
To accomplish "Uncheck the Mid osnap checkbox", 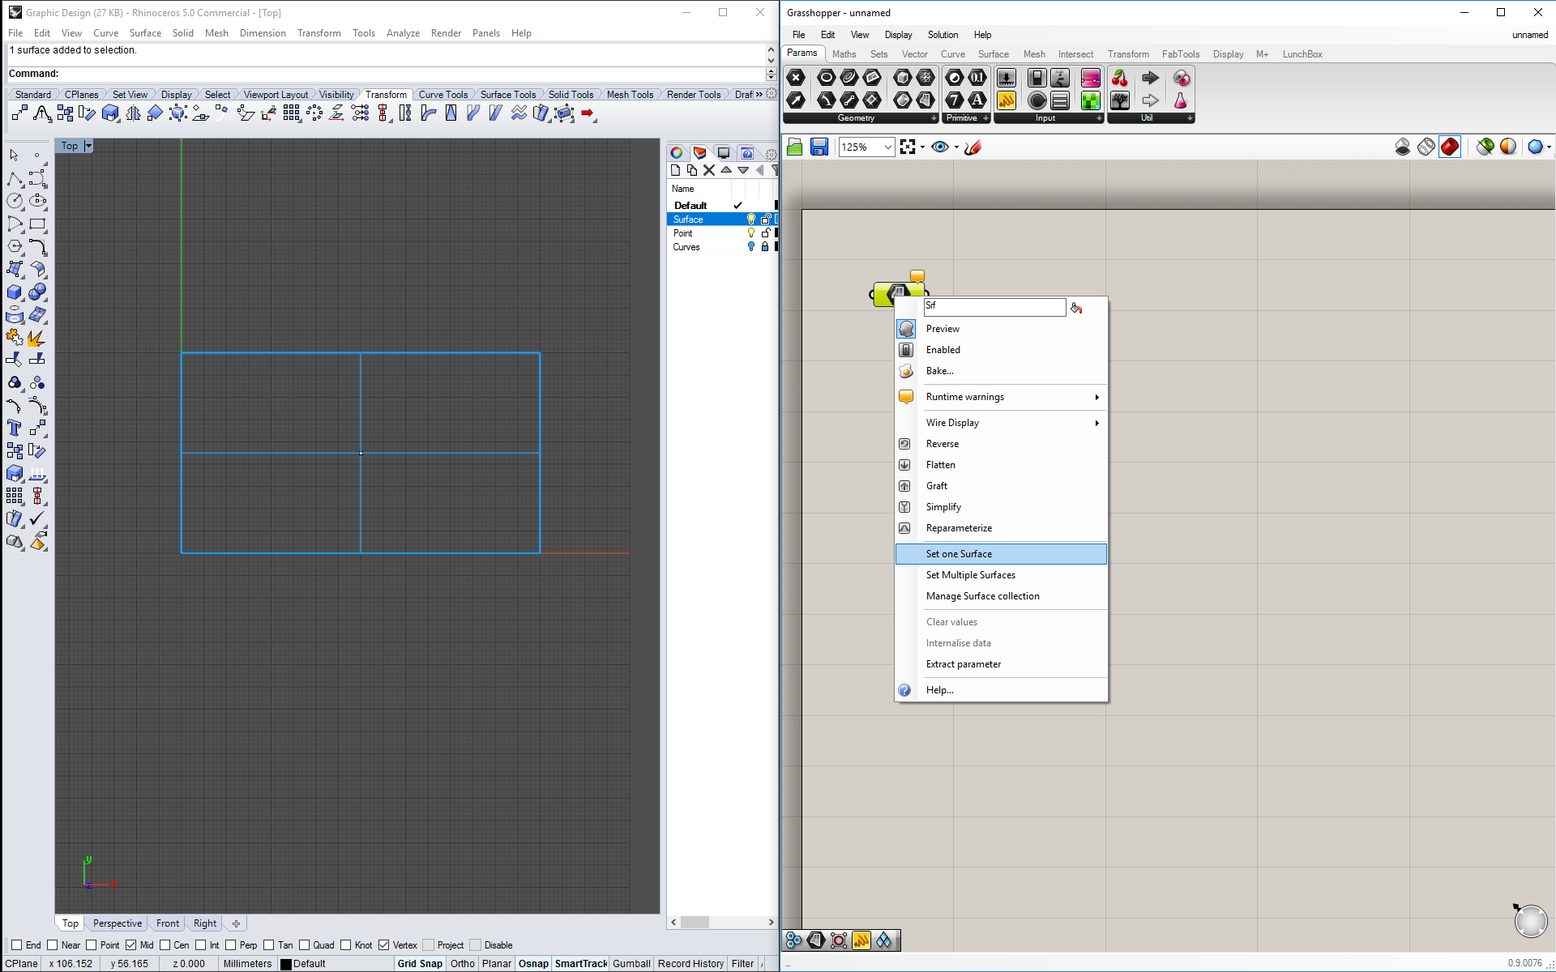I will [x=131, y=945].
